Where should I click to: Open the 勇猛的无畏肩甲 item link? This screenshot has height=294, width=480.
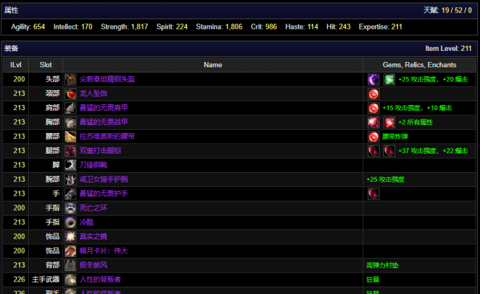[103, 108]
